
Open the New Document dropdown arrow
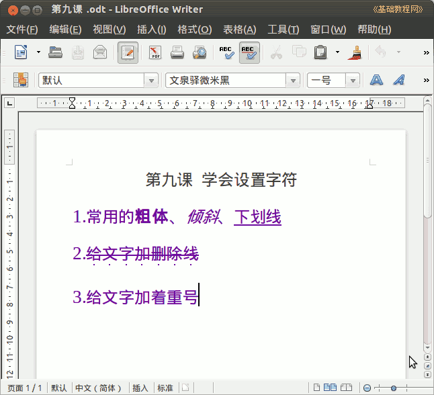(x=38, y=52)
